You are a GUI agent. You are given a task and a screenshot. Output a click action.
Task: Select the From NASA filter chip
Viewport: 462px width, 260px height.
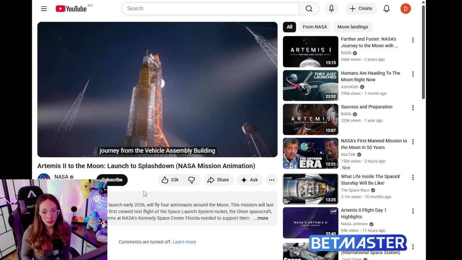(315, 27)
